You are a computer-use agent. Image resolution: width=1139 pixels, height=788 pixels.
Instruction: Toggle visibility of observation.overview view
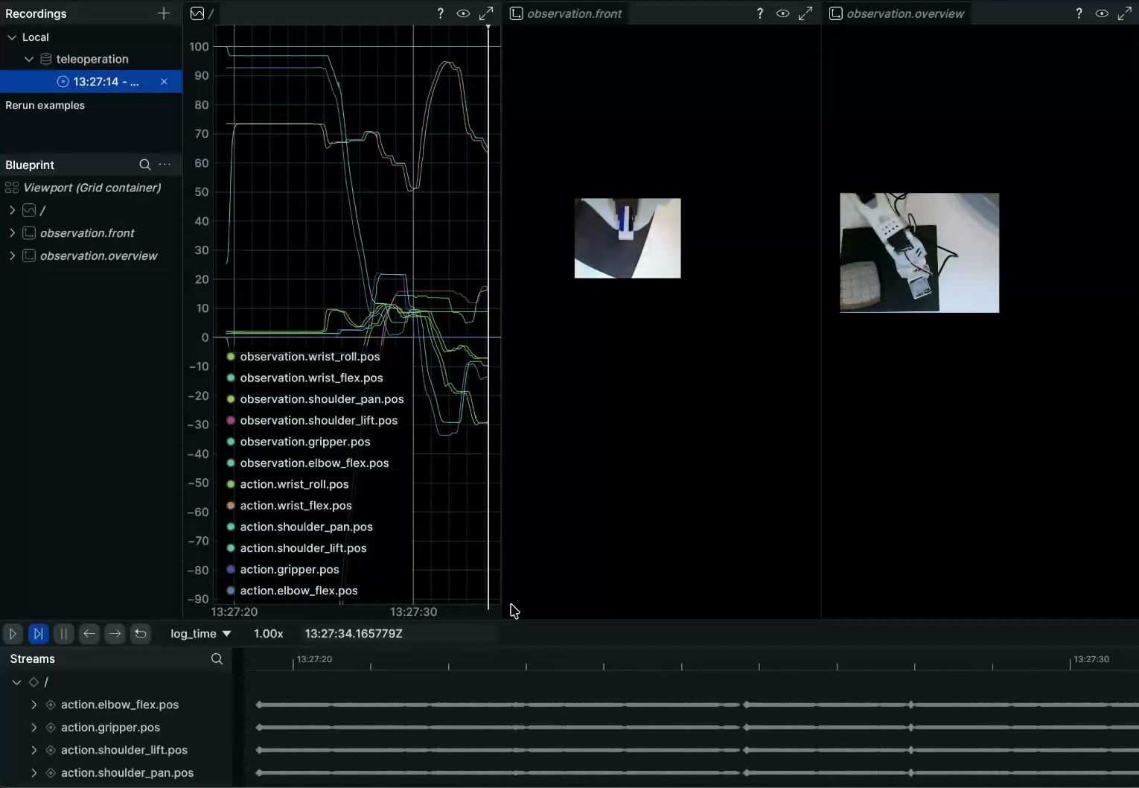[1102, 13]
